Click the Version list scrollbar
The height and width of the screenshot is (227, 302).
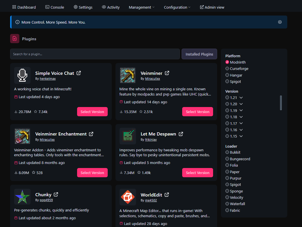[281, 103]
